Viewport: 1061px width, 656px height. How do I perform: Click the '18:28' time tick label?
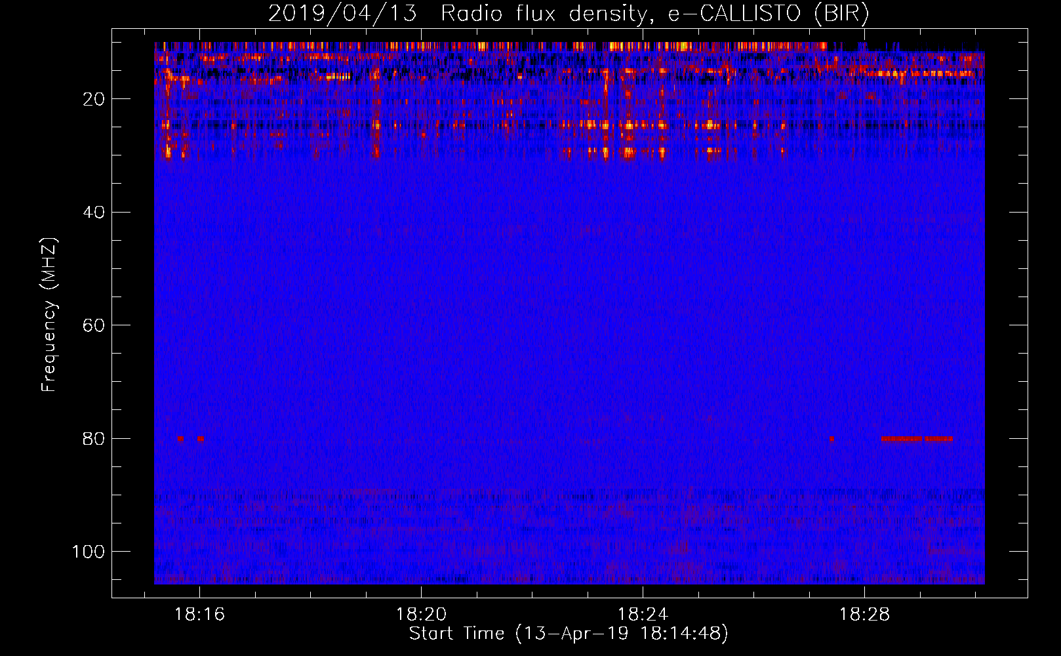tap(864, 615)
